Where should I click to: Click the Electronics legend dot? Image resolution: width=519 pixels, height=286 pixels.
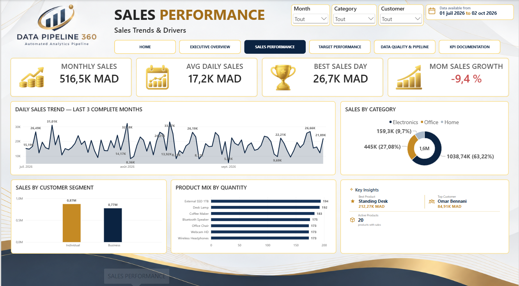tap(390, 122)
